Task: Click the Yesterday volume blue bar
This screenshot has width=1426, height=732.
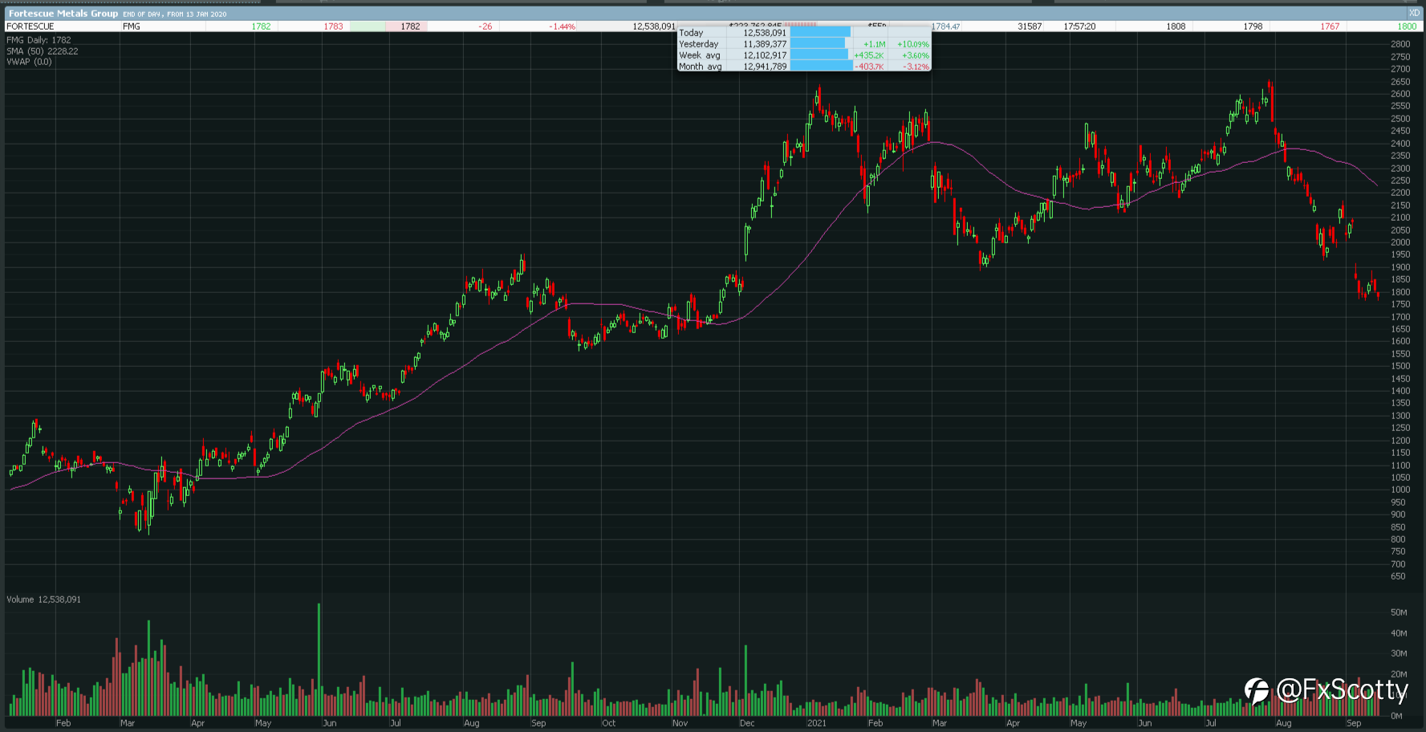Action: coord(818,44)
